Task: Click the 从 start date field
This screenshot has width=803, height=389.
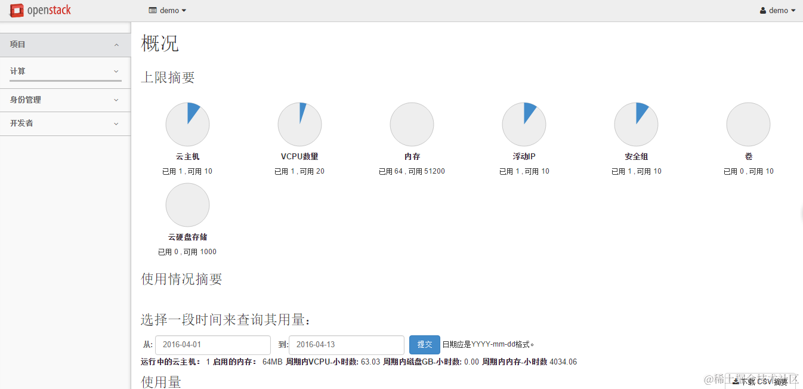Action: 212,344
